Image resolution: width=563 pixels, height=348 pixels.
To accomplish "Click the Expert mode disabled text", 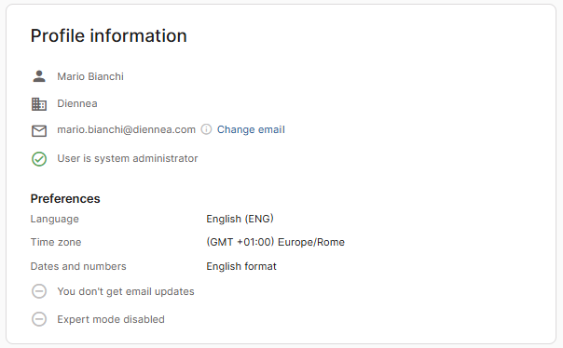I will [111, 319].
